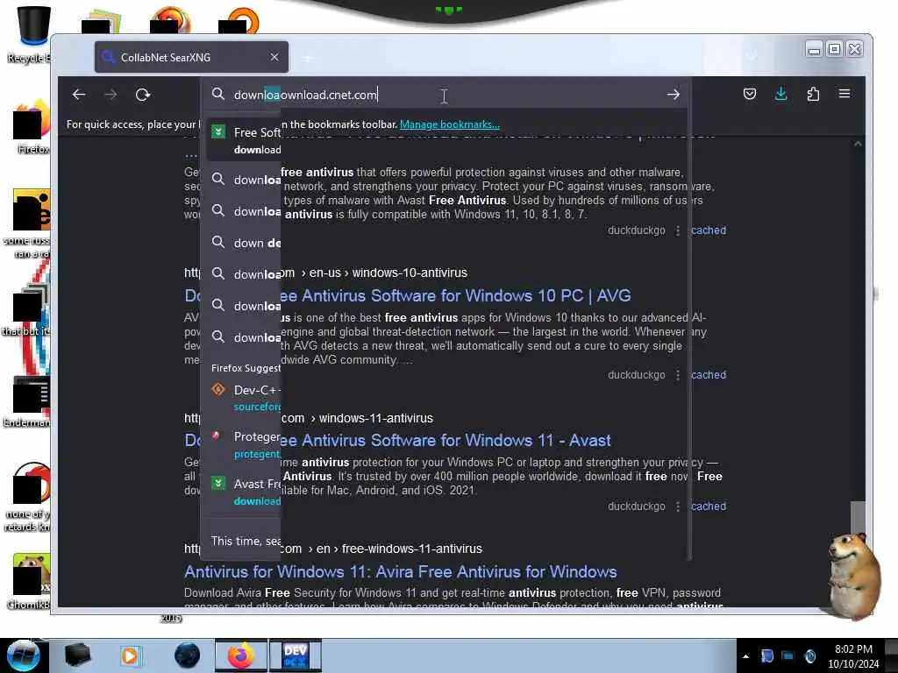Image resolution: width=898 pixels, height=673 pixels.
Task: Open options dots beside Avast Windows 11 duckduckgo
Action: point(678,507)
